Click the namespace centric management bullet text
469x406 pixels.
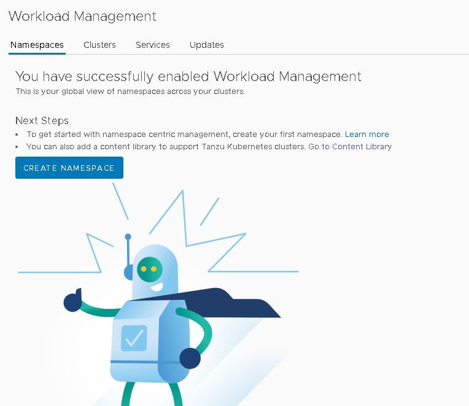(x=184, y=134)
